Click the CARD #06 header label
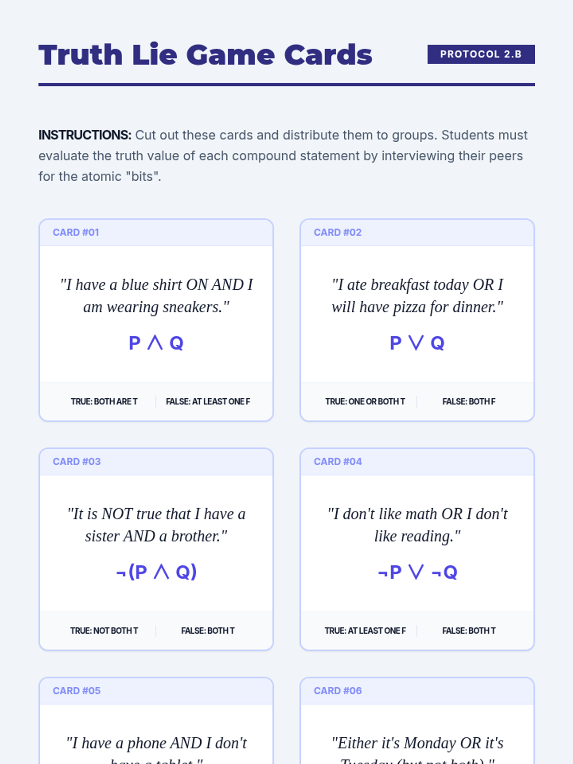The width and height of the screenshot is (573, 764). (338, 691)
